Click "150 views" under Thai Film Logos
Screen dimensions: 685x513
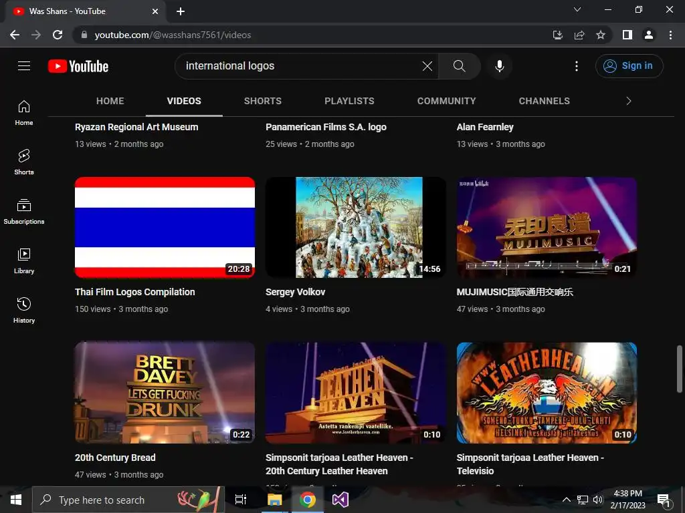click(92, 309)
